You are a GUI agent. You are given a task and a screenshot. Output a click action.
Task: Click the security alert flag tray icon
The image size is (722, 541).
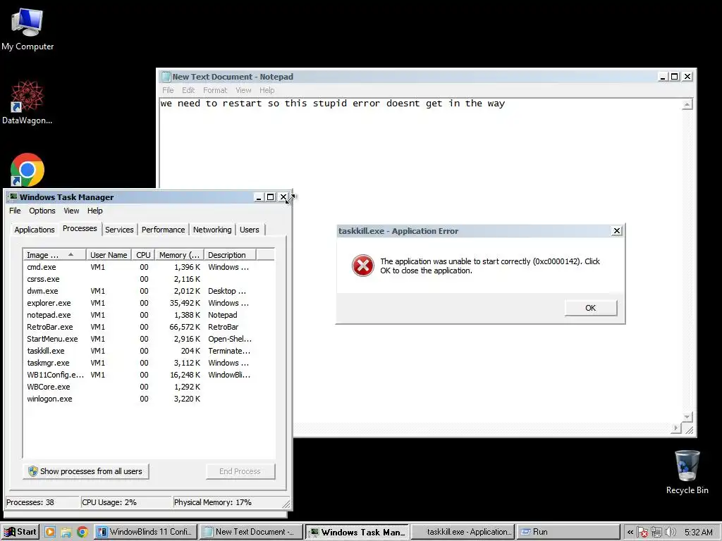pos(642,533)
